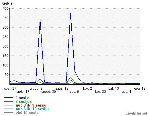Click the 'saus. 19' date label
The width and height of the screenshot is (149, 116).
(x=62, y=89)
